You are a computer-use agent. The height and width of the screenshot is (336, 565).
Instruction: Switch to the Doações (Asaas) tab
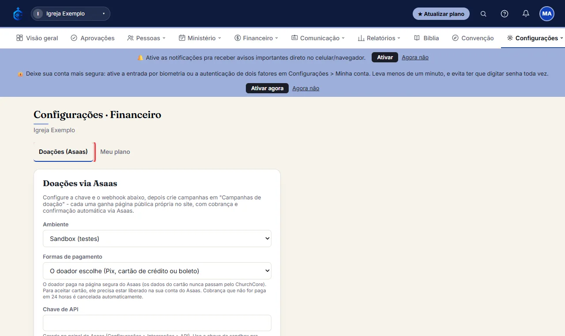click(64, 152)
